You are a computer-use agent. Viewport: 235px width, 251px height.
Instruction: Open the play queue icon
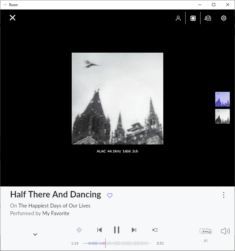(x=155, y=230)
